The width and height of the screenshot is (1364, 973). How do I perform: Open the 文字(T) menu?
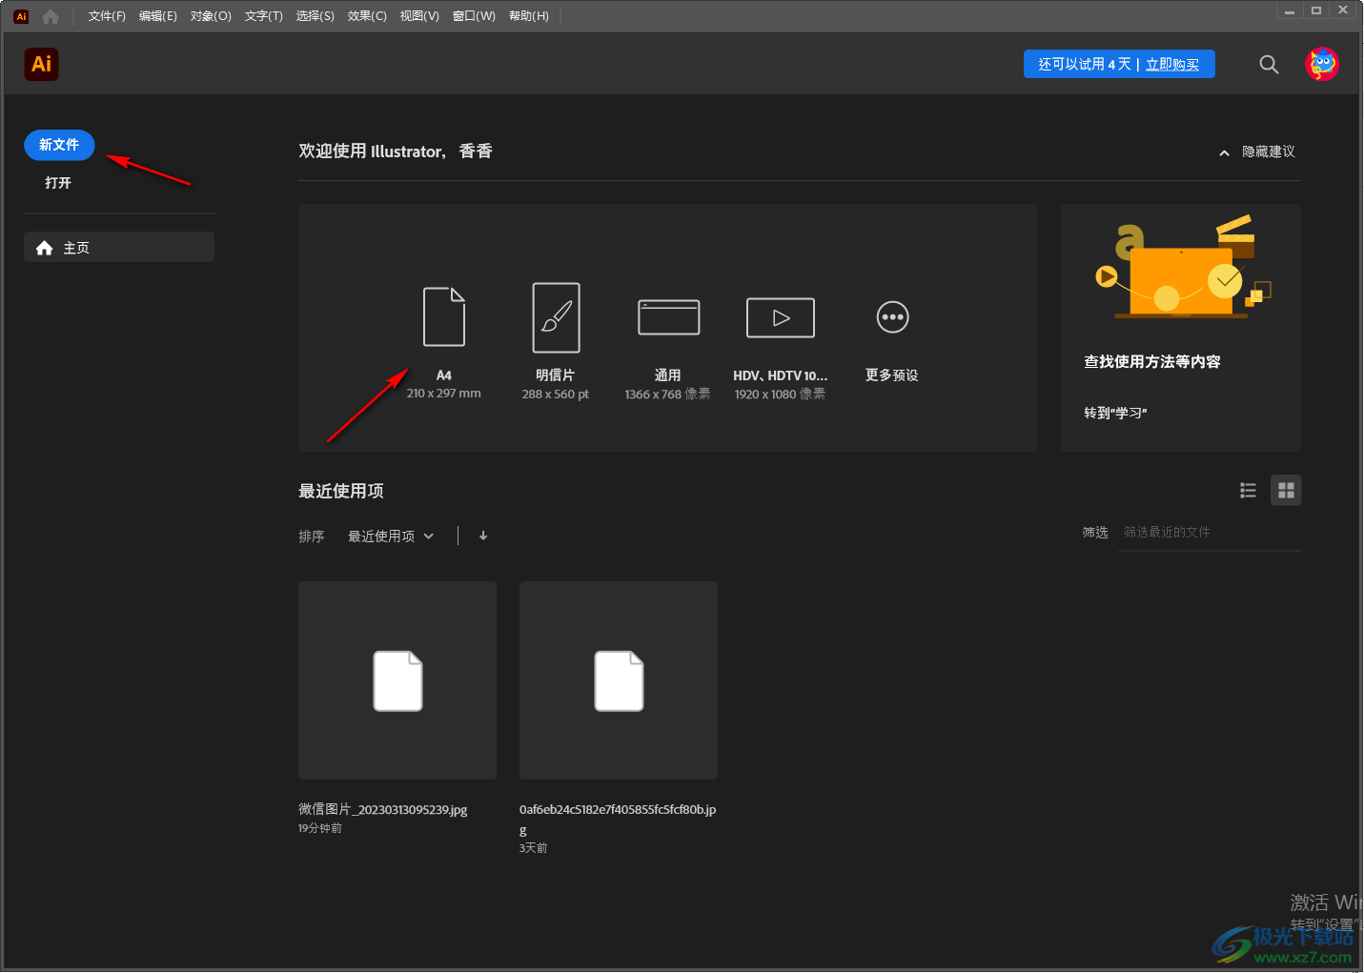(x=264, y=16)
